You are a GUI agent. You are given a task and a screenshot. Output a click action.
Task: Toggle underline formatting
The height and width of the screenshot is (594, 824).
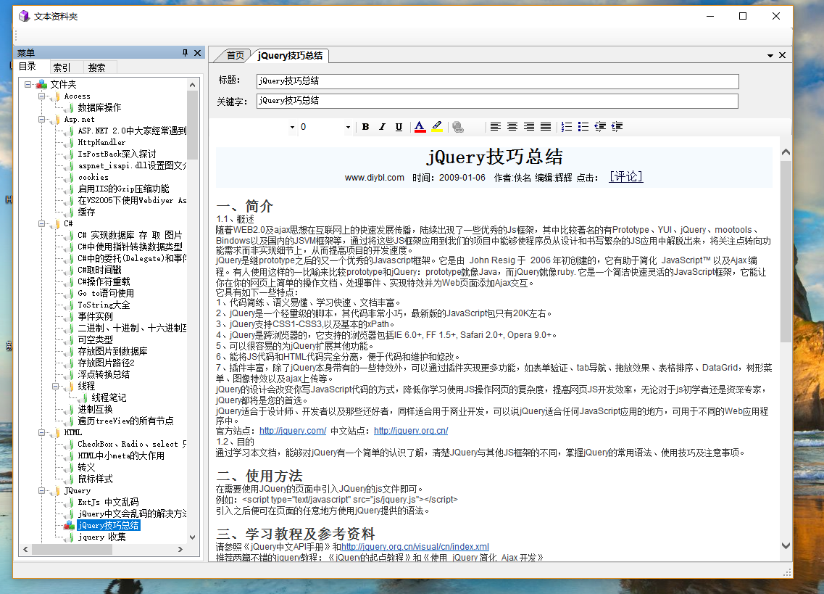[x=399, y=127]
